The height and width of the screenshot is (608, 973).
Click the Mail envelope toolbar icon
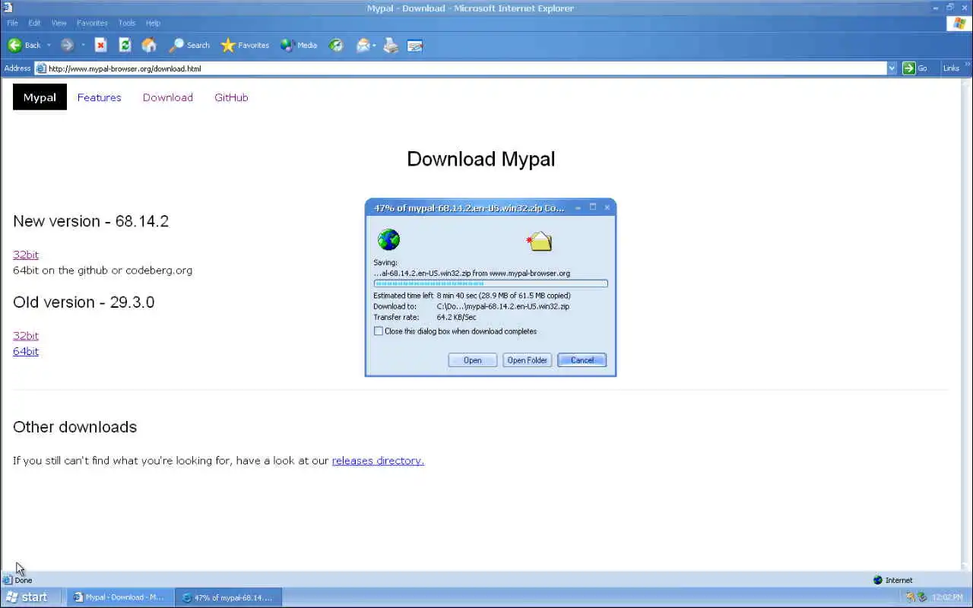coord(363,45)
